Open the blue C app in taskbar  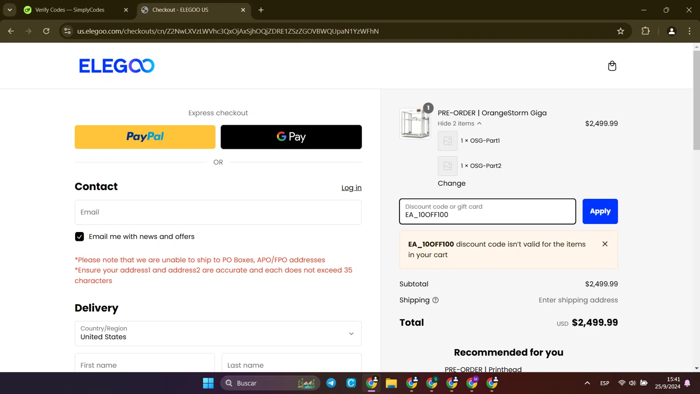pyautogui.click(x=351, y=383)
